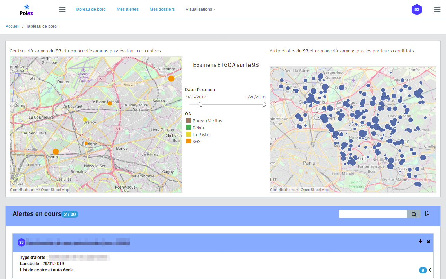Viewport: 446px width, 279px height.
Task: Click the blue 8 count badge
Action: [x=423, y=270]
